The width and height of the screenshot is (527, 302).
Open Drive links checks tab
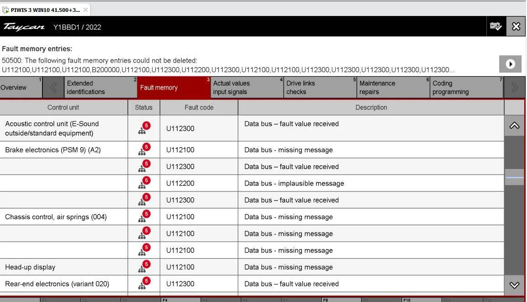click(320, 87)
